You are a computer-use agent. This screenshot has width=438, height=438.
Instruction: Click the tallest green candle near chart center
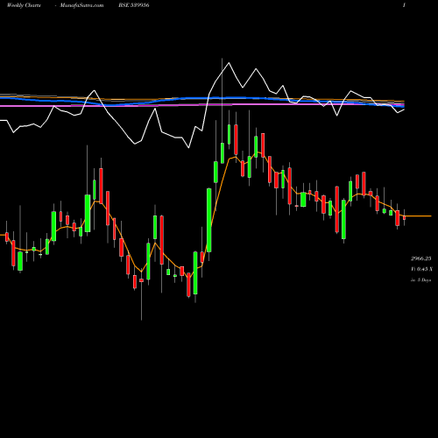pos(209,220)
